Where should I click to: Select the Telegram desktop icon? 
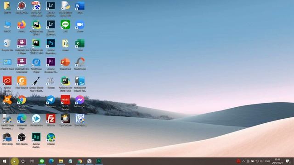coord(51,100)
